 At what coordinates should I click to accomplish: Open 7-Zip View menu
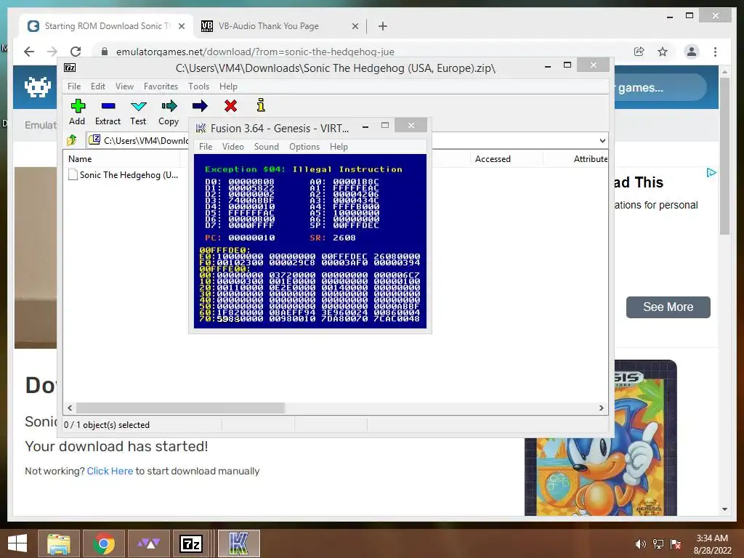[x=124, y=86]
